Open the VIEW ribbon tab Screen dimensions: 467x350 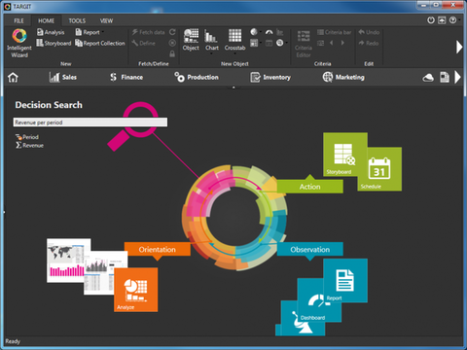coord(106,20)
